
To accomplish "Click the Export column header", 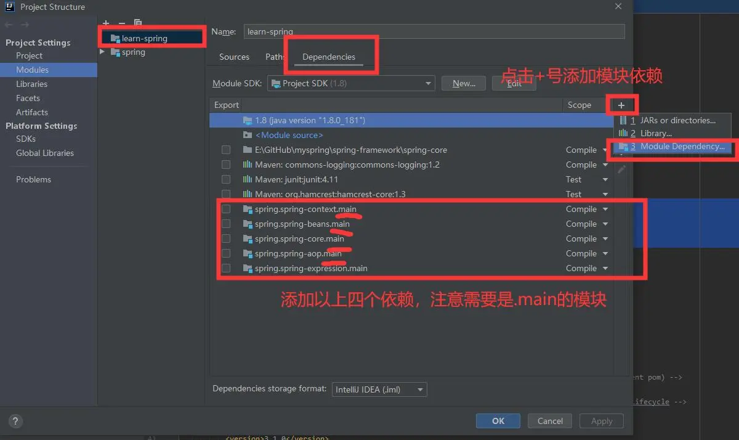I will pos(226,105).
